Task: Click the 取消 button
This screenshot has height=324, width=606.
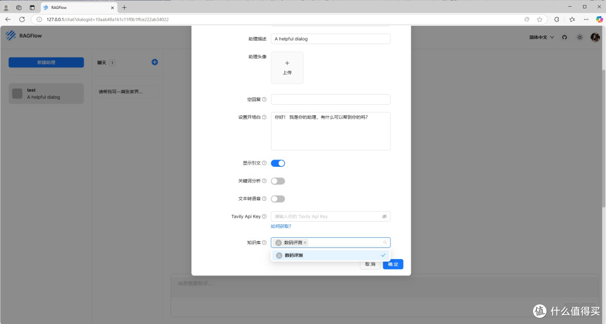Action: click(370, 264)
